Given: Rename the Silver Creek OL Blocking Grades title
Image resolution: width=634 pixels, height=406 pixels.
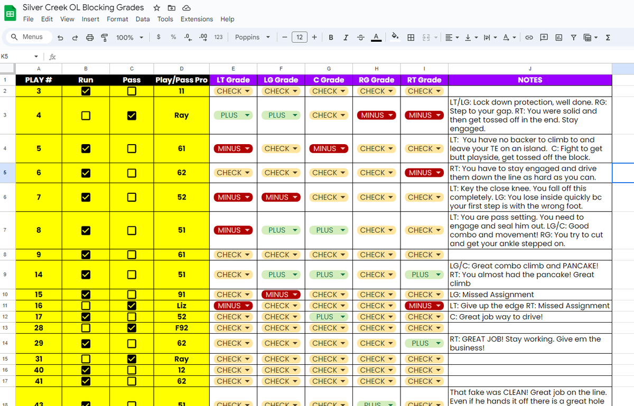Looking at the screenshot, I should click(x=83, y=7).
